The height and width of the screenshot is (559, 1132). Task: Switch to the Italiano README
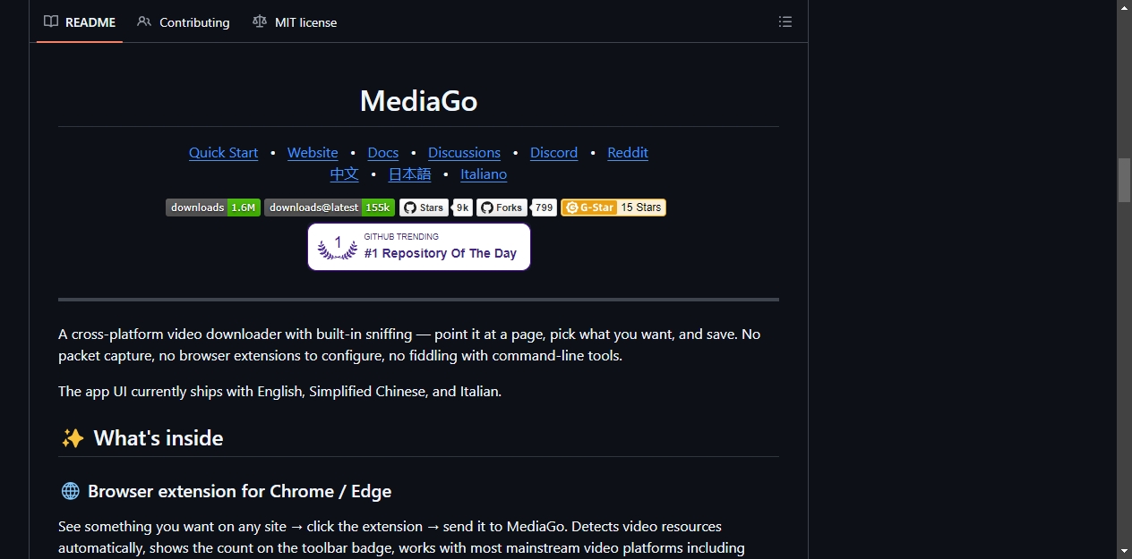pos(484,174)
